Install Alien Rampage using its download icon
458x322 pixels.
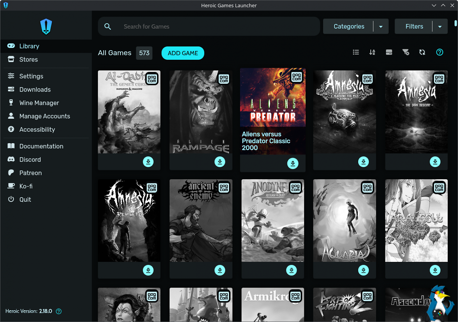coord(220,162)
